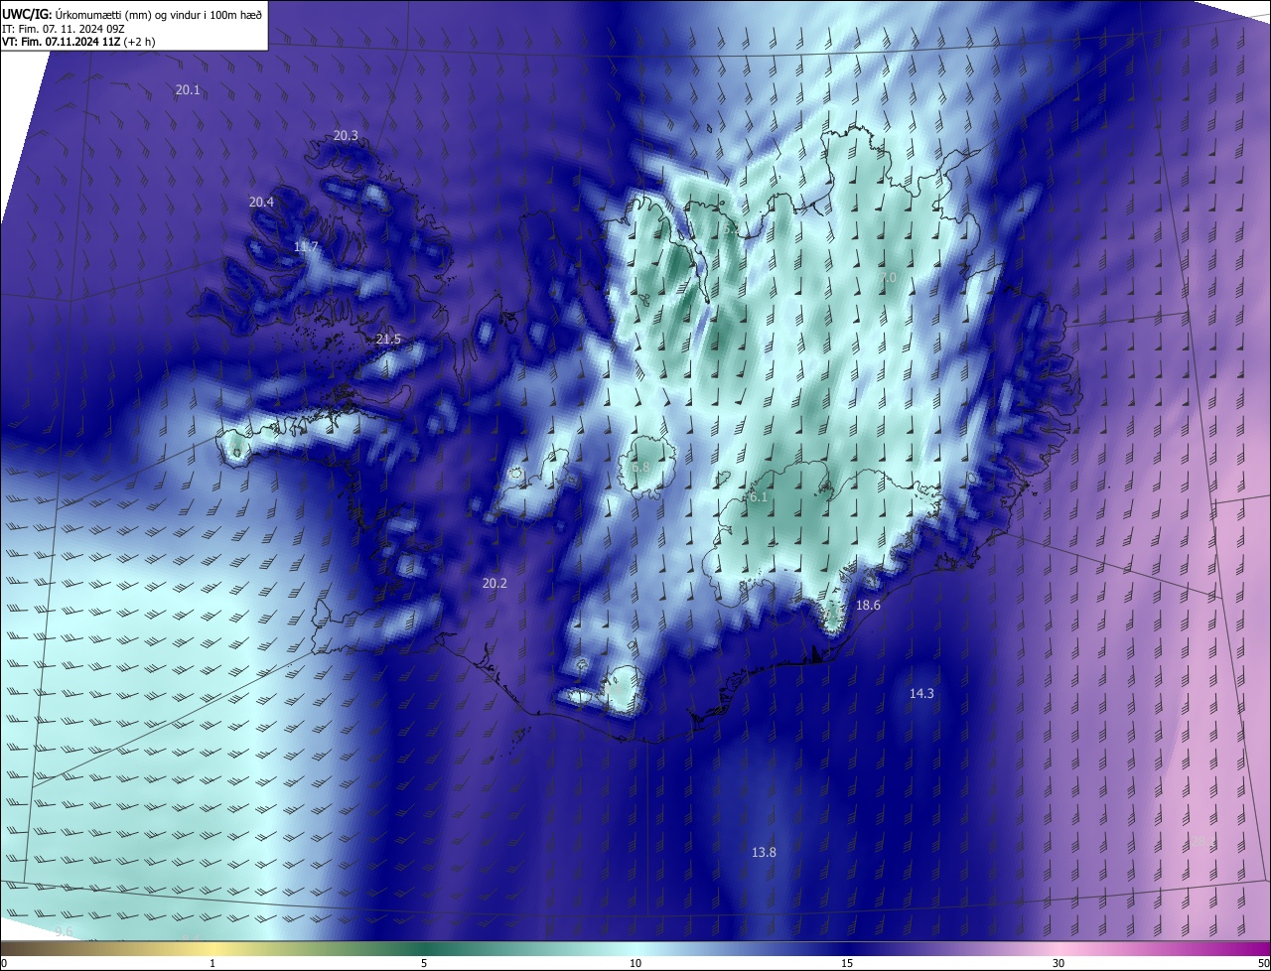Click the 6.8 value over the glacier
Screen dimensions: 1271x971
tap(639, 467)
